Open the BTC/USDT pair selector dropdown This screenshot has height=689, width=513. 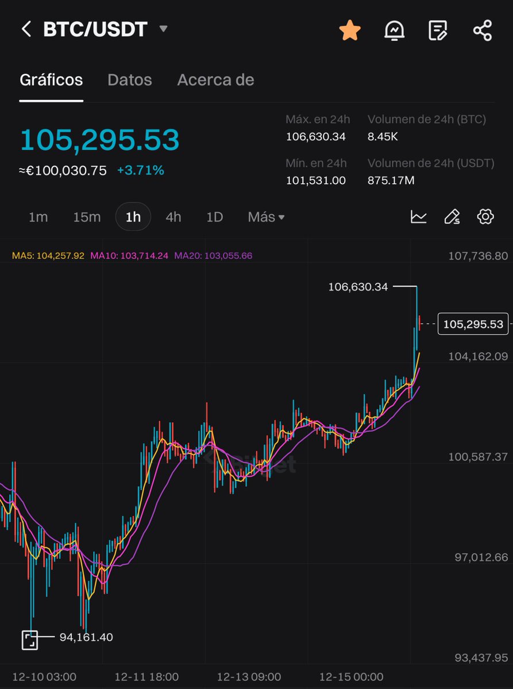[163, 29]
